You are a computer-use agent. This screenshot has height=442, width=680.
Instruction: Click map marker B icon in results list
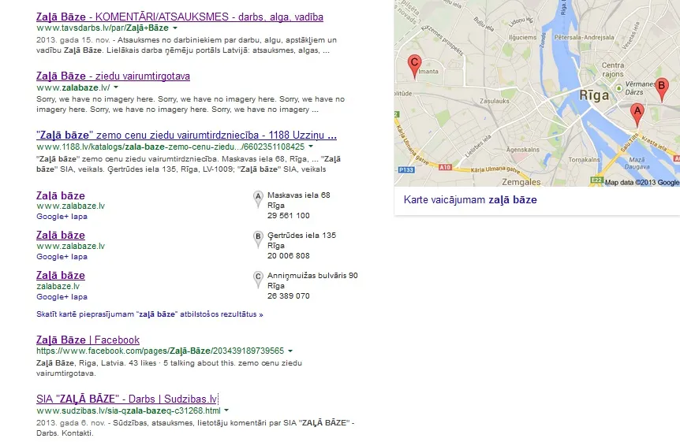[x=258, y=240]
